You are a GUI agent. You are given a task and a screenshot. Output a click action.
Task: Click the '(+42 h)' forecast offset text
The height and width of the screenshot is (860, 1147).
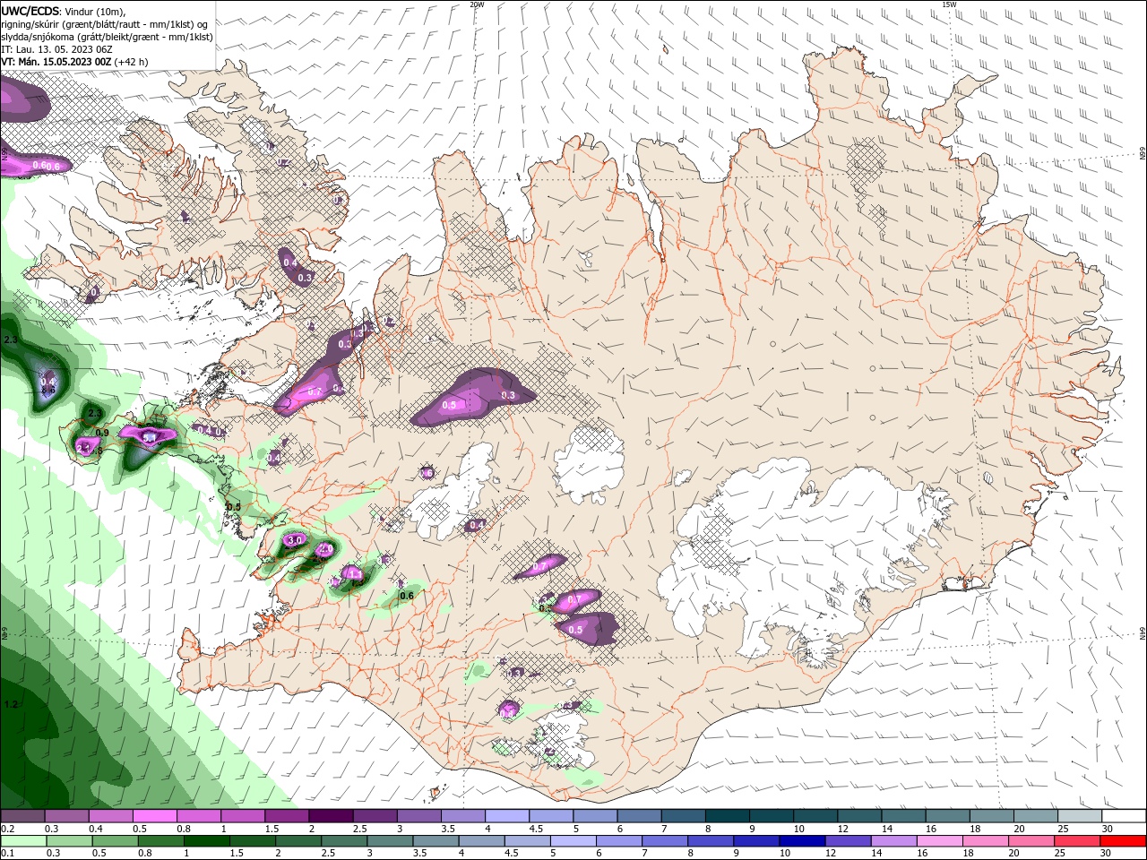point(131,62)
